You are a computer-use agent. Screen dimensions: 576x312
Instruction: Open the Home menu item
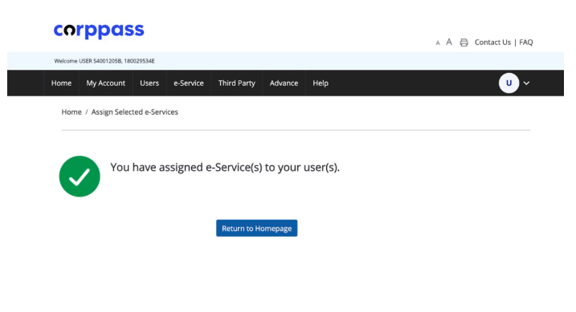[61, 83]
